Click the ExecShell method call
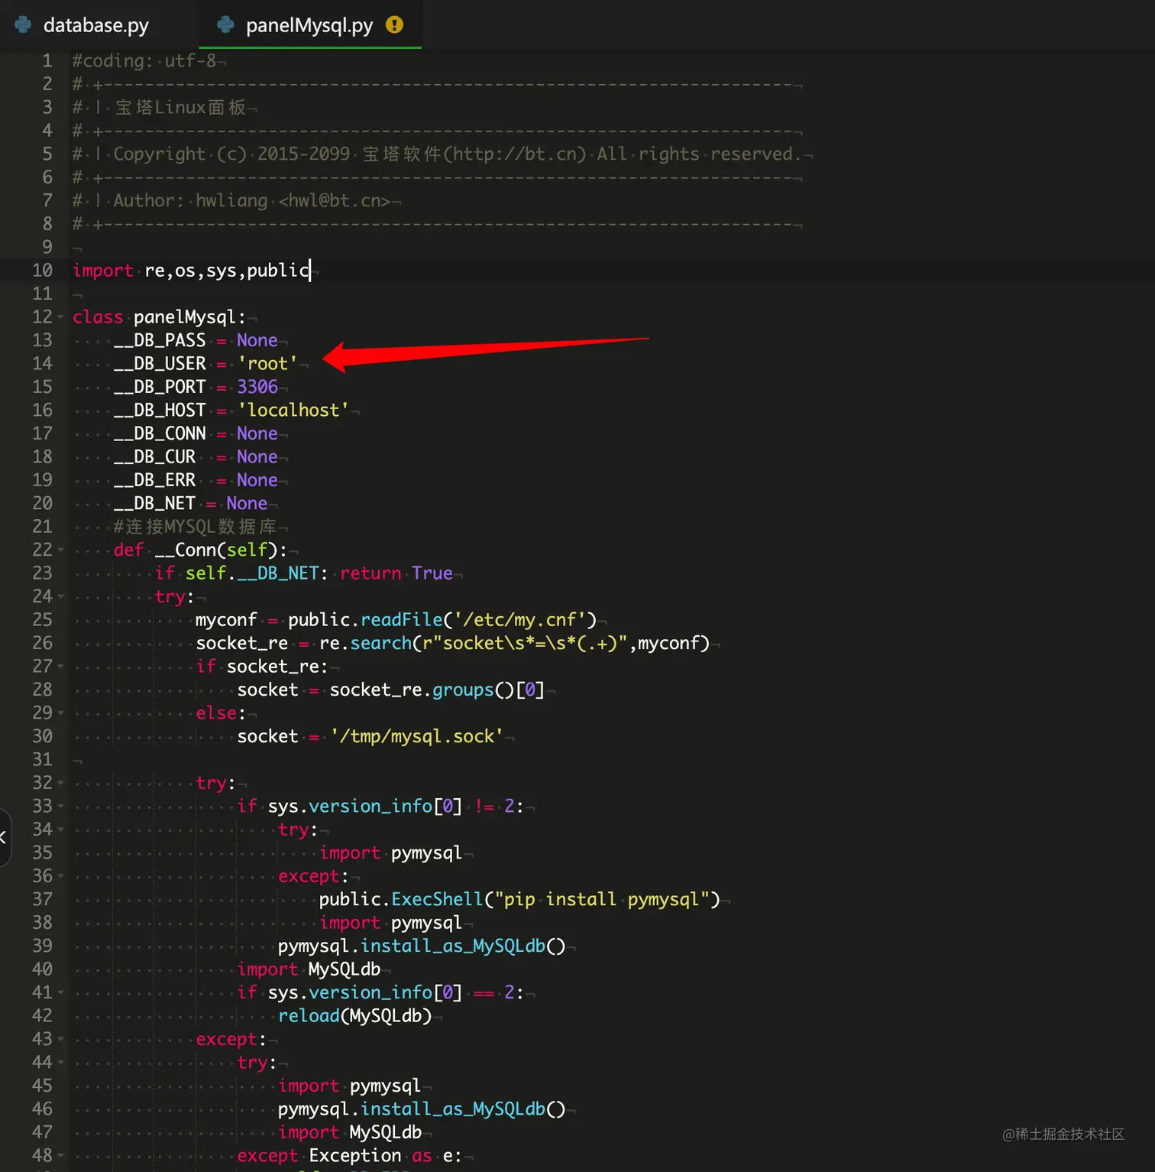 [x=438, y=899]
